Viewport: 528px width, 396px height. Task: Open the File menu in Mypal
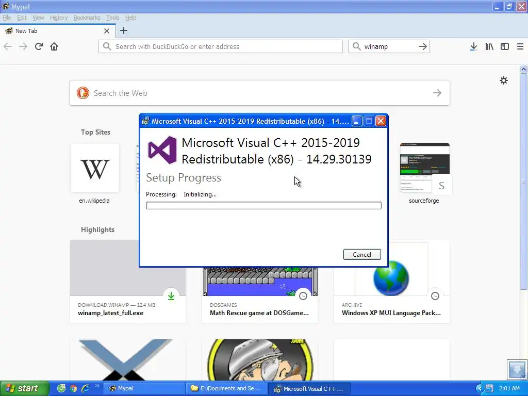7,18
